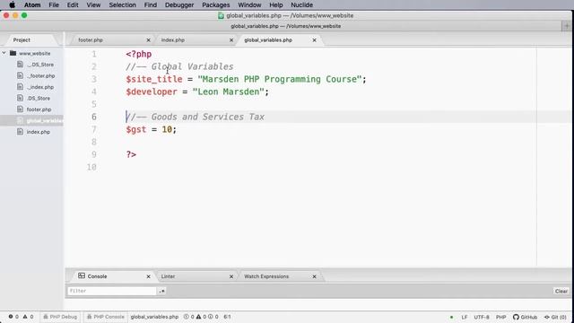The height and width of the screenshot is (323, 574).
Task: Close the index.php tab
Action: click(231, 39)
